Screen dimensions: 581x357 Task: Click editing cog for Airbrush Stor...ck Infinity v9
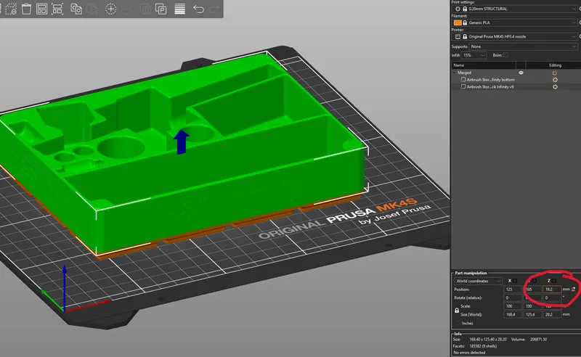coord(555,86)
